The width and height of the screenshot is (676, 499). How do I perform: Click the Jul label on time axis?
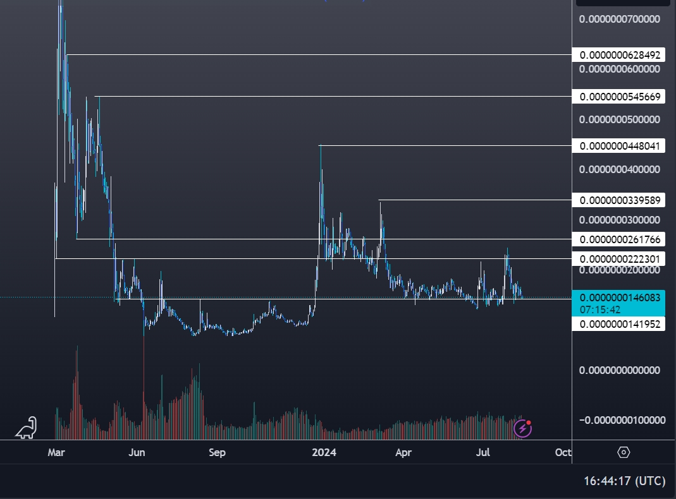pos(483,452)
